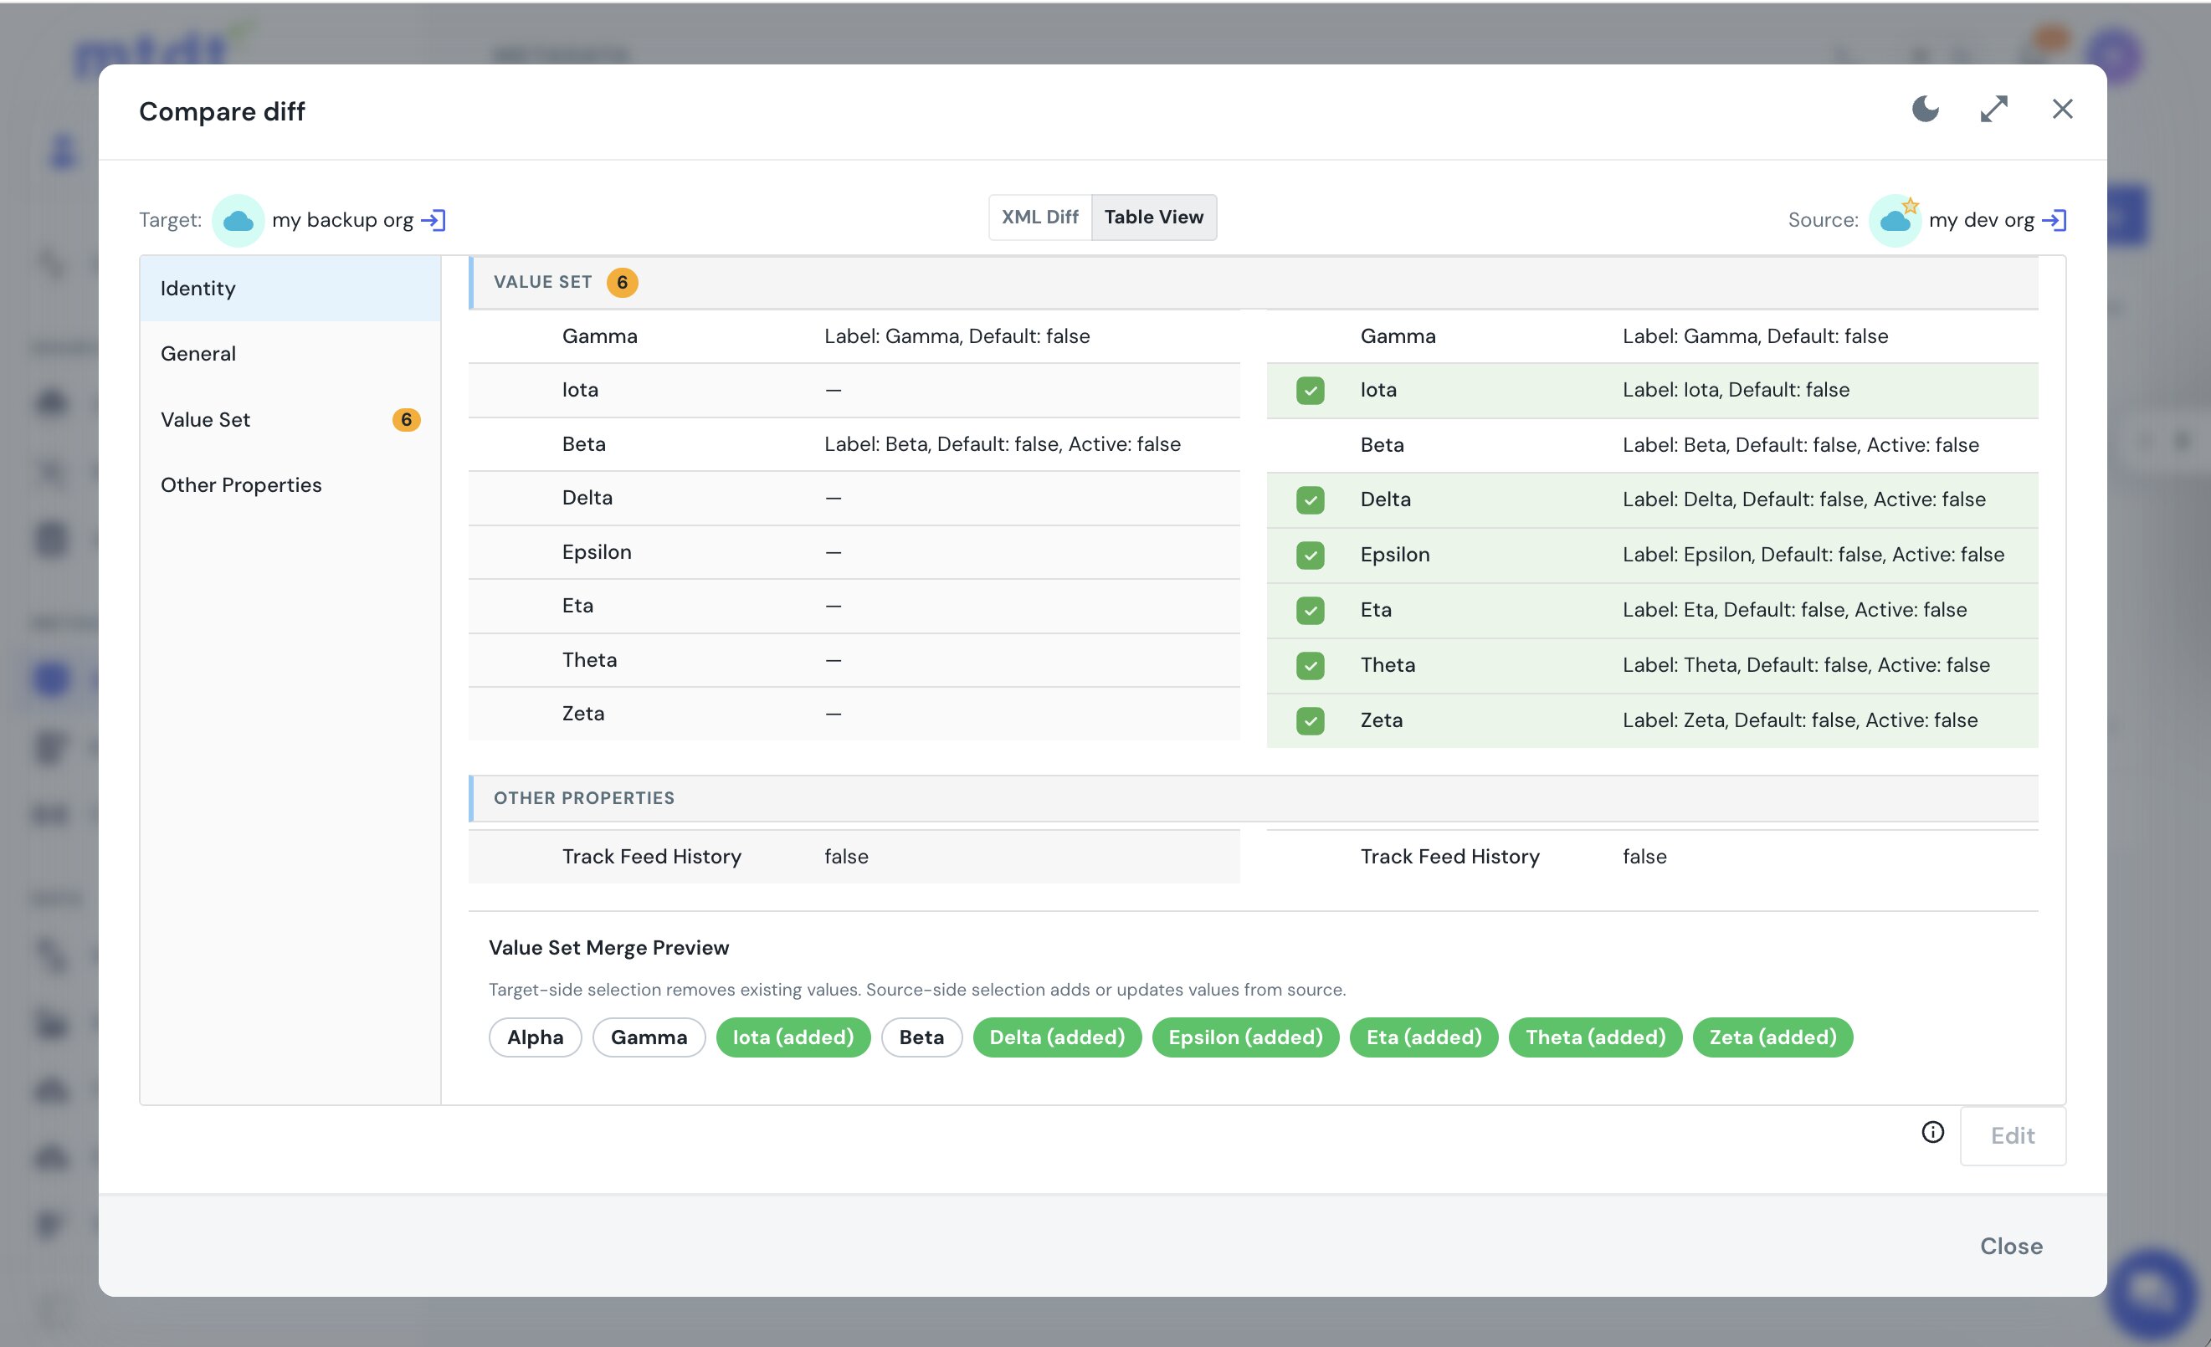Select the Table View tab
The width and height of the screenshot is (2211, 1347).
tap(1154, 217)
